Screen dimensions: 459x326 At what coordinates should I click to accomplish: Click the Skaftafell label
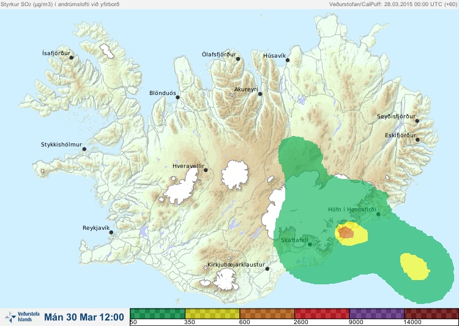click(294, 240)
